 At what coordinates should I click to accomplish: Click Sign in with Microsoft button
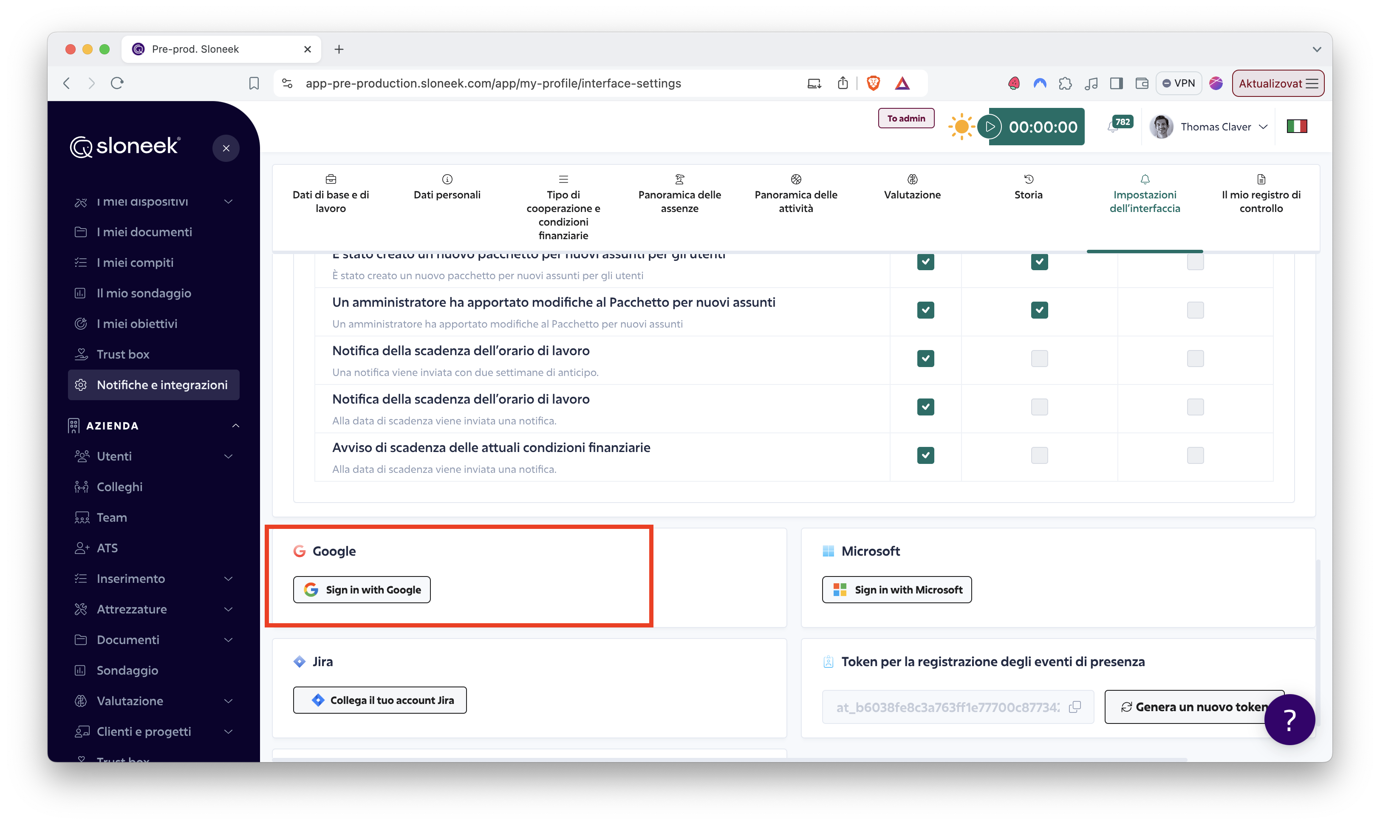897,589
